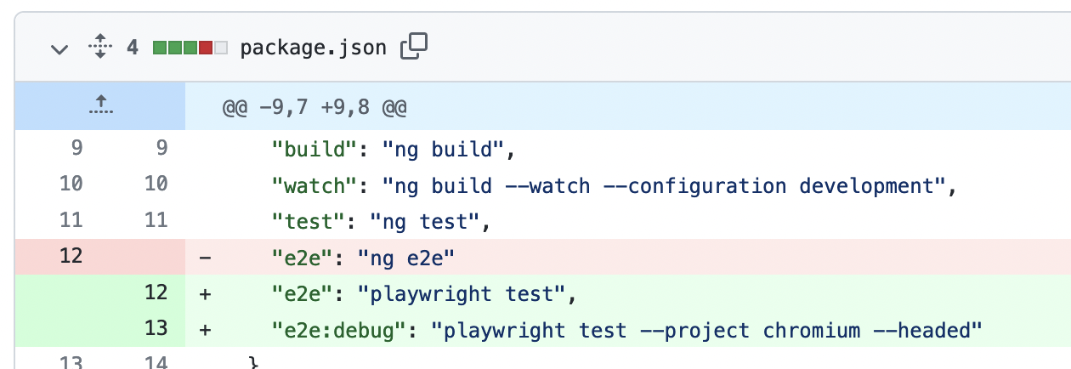Expand all lines in package.json

click(99, 47)
